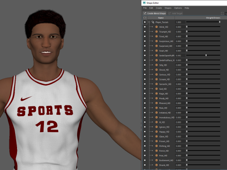
Task: Click the Silly_HD target shape icon
Action: click(x=157, y=65)
